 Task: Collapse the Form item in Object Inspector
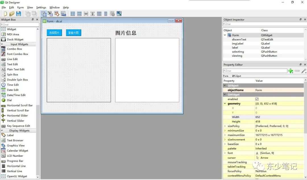click(x=225, y=35)
